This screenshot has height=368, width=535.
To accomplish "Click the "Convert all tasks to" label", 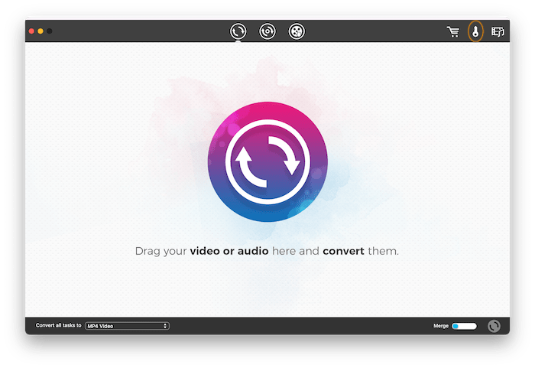I will tap(58, 326).
